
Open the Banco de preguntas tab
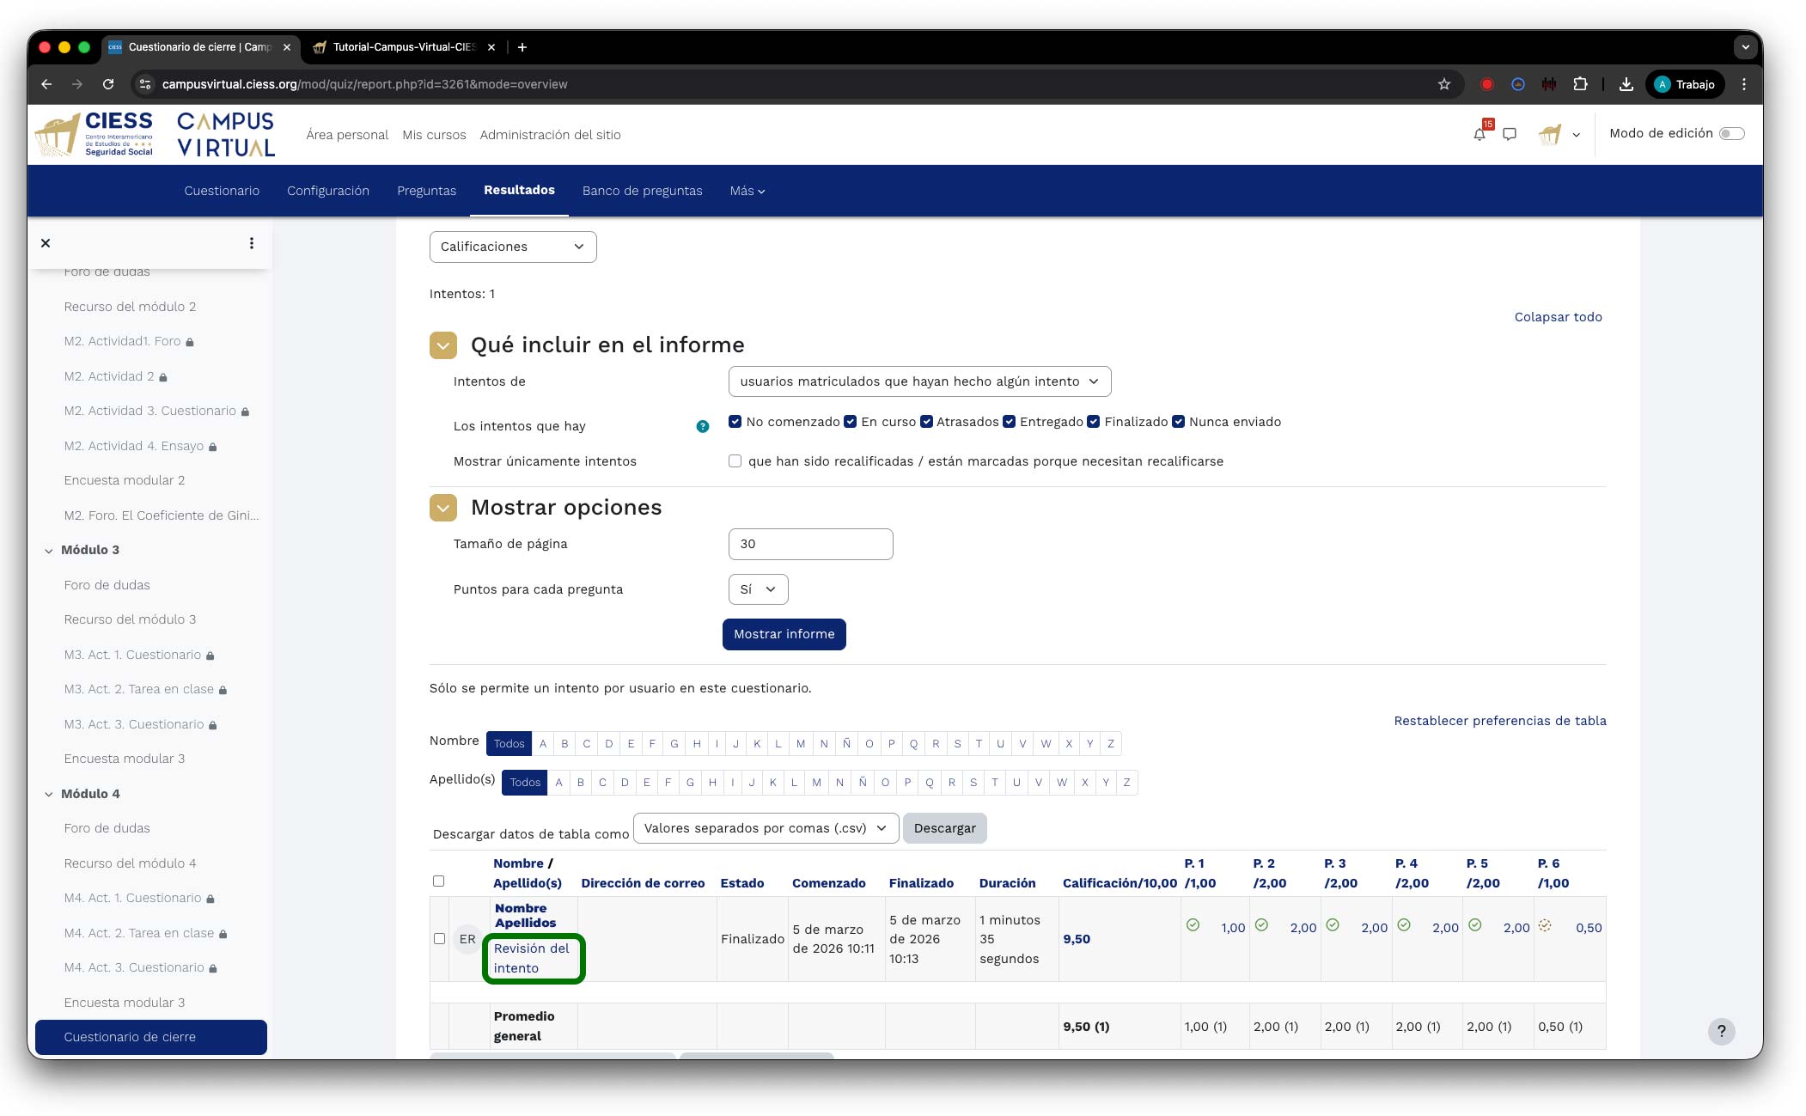pyautogui.click(x=642, y=191)
